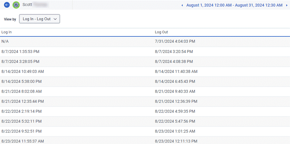290x144 pixels.
Task: Select the 8/21/2024 8:02:08 AM log in entry
Action: point(21,92)
